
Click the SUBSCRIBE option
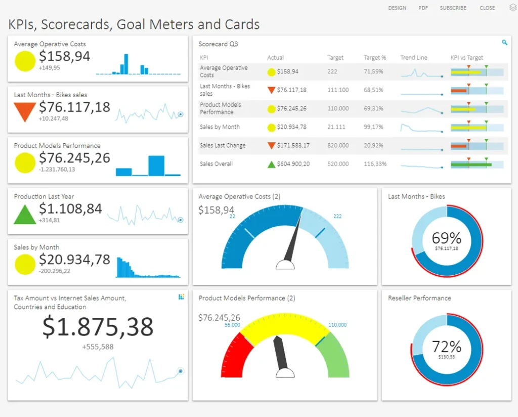tap(453, 8)
